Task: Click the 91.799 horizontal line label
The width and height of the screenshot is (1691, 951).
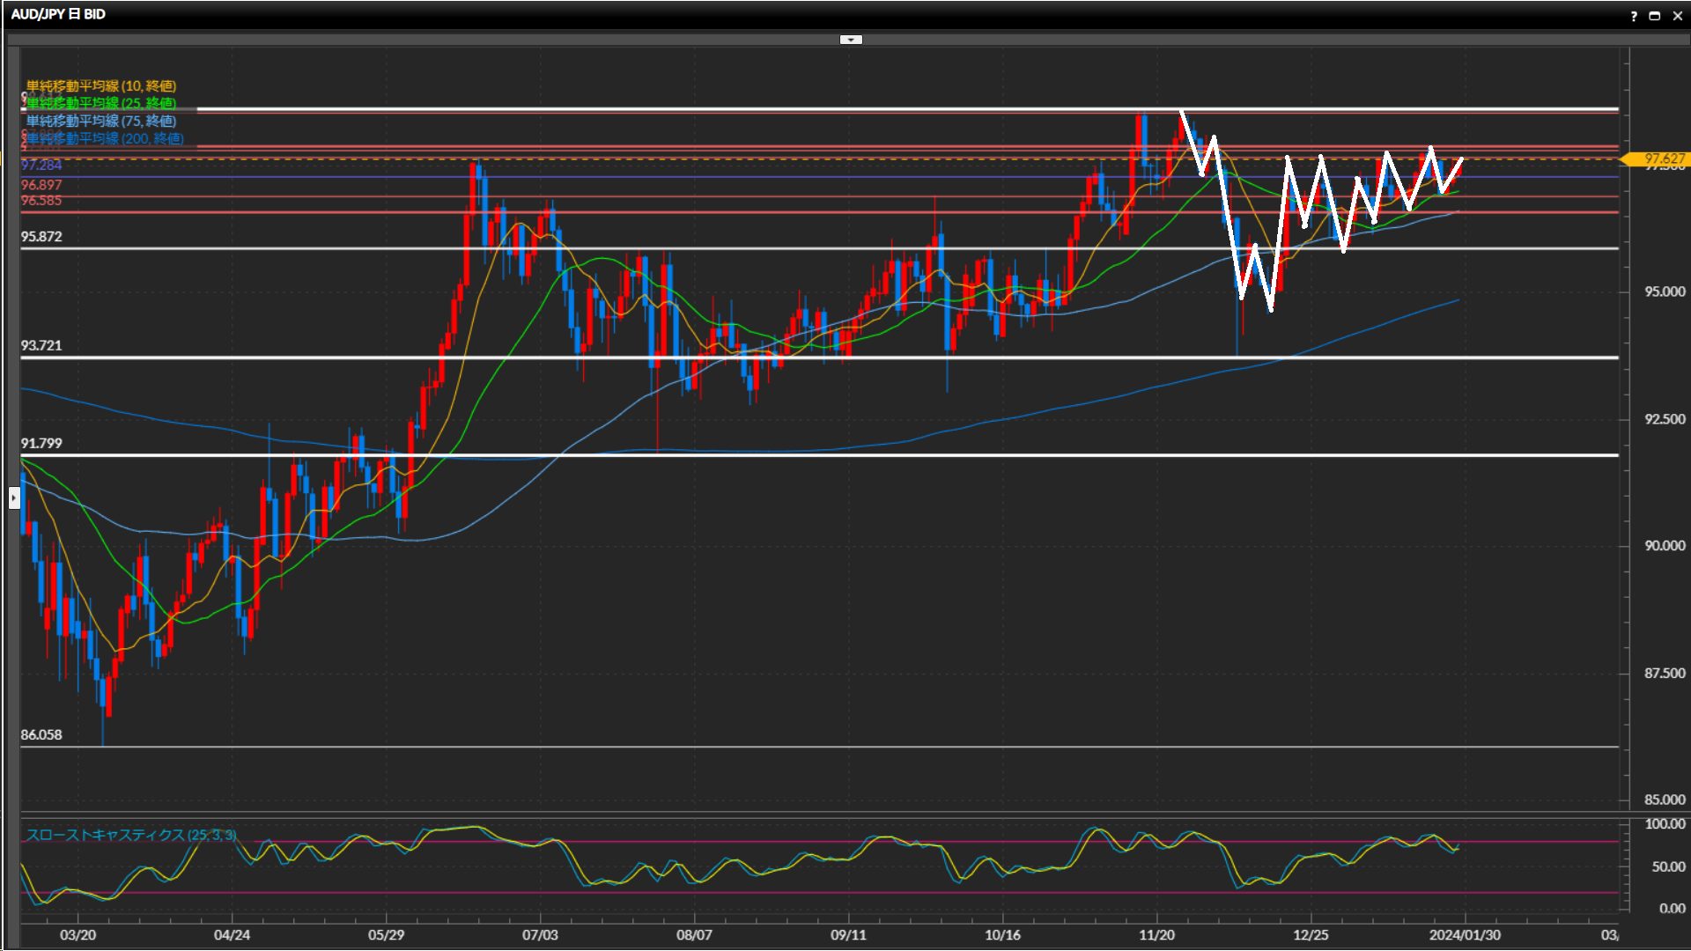Action: 41,443
